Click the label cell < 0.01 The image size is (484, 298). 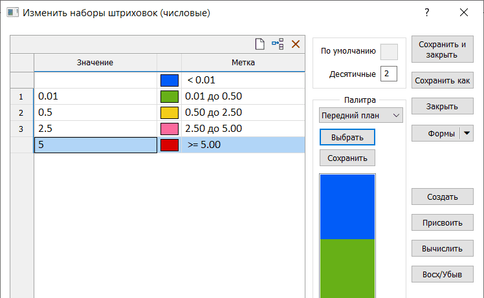[x=243, y=80]
